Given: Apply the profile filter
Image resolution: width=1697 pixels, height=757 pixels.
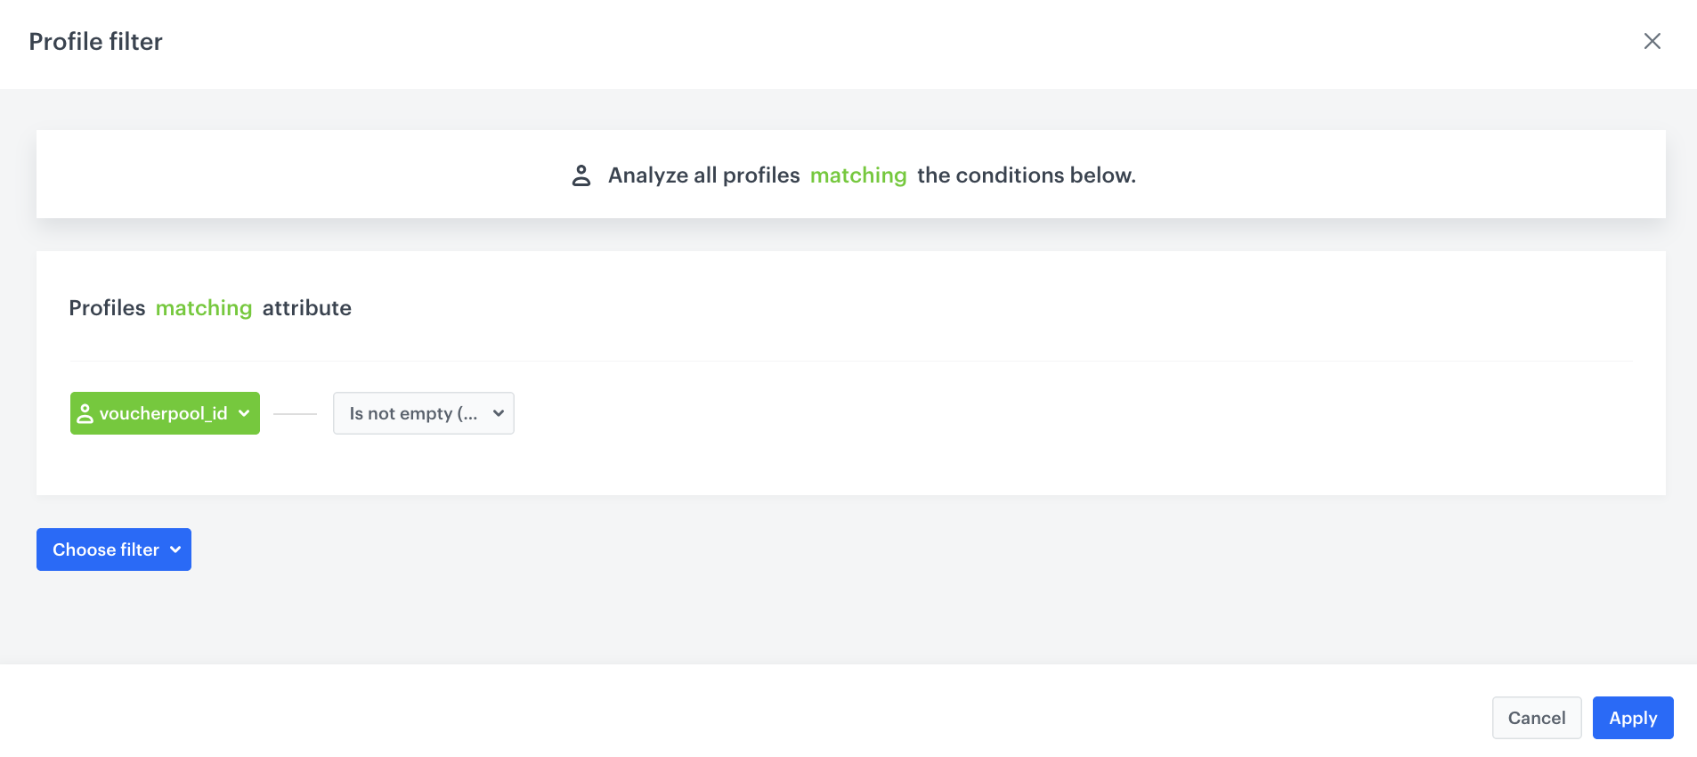Looking at the screenshot, I should pyautogui.click(x=1632, y=718).
